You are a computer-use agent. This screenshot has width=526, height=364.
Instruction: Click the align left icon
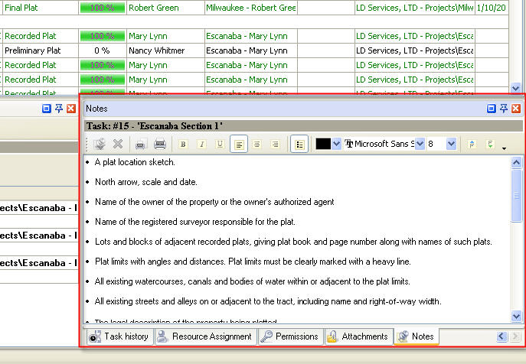coord(239,144)
